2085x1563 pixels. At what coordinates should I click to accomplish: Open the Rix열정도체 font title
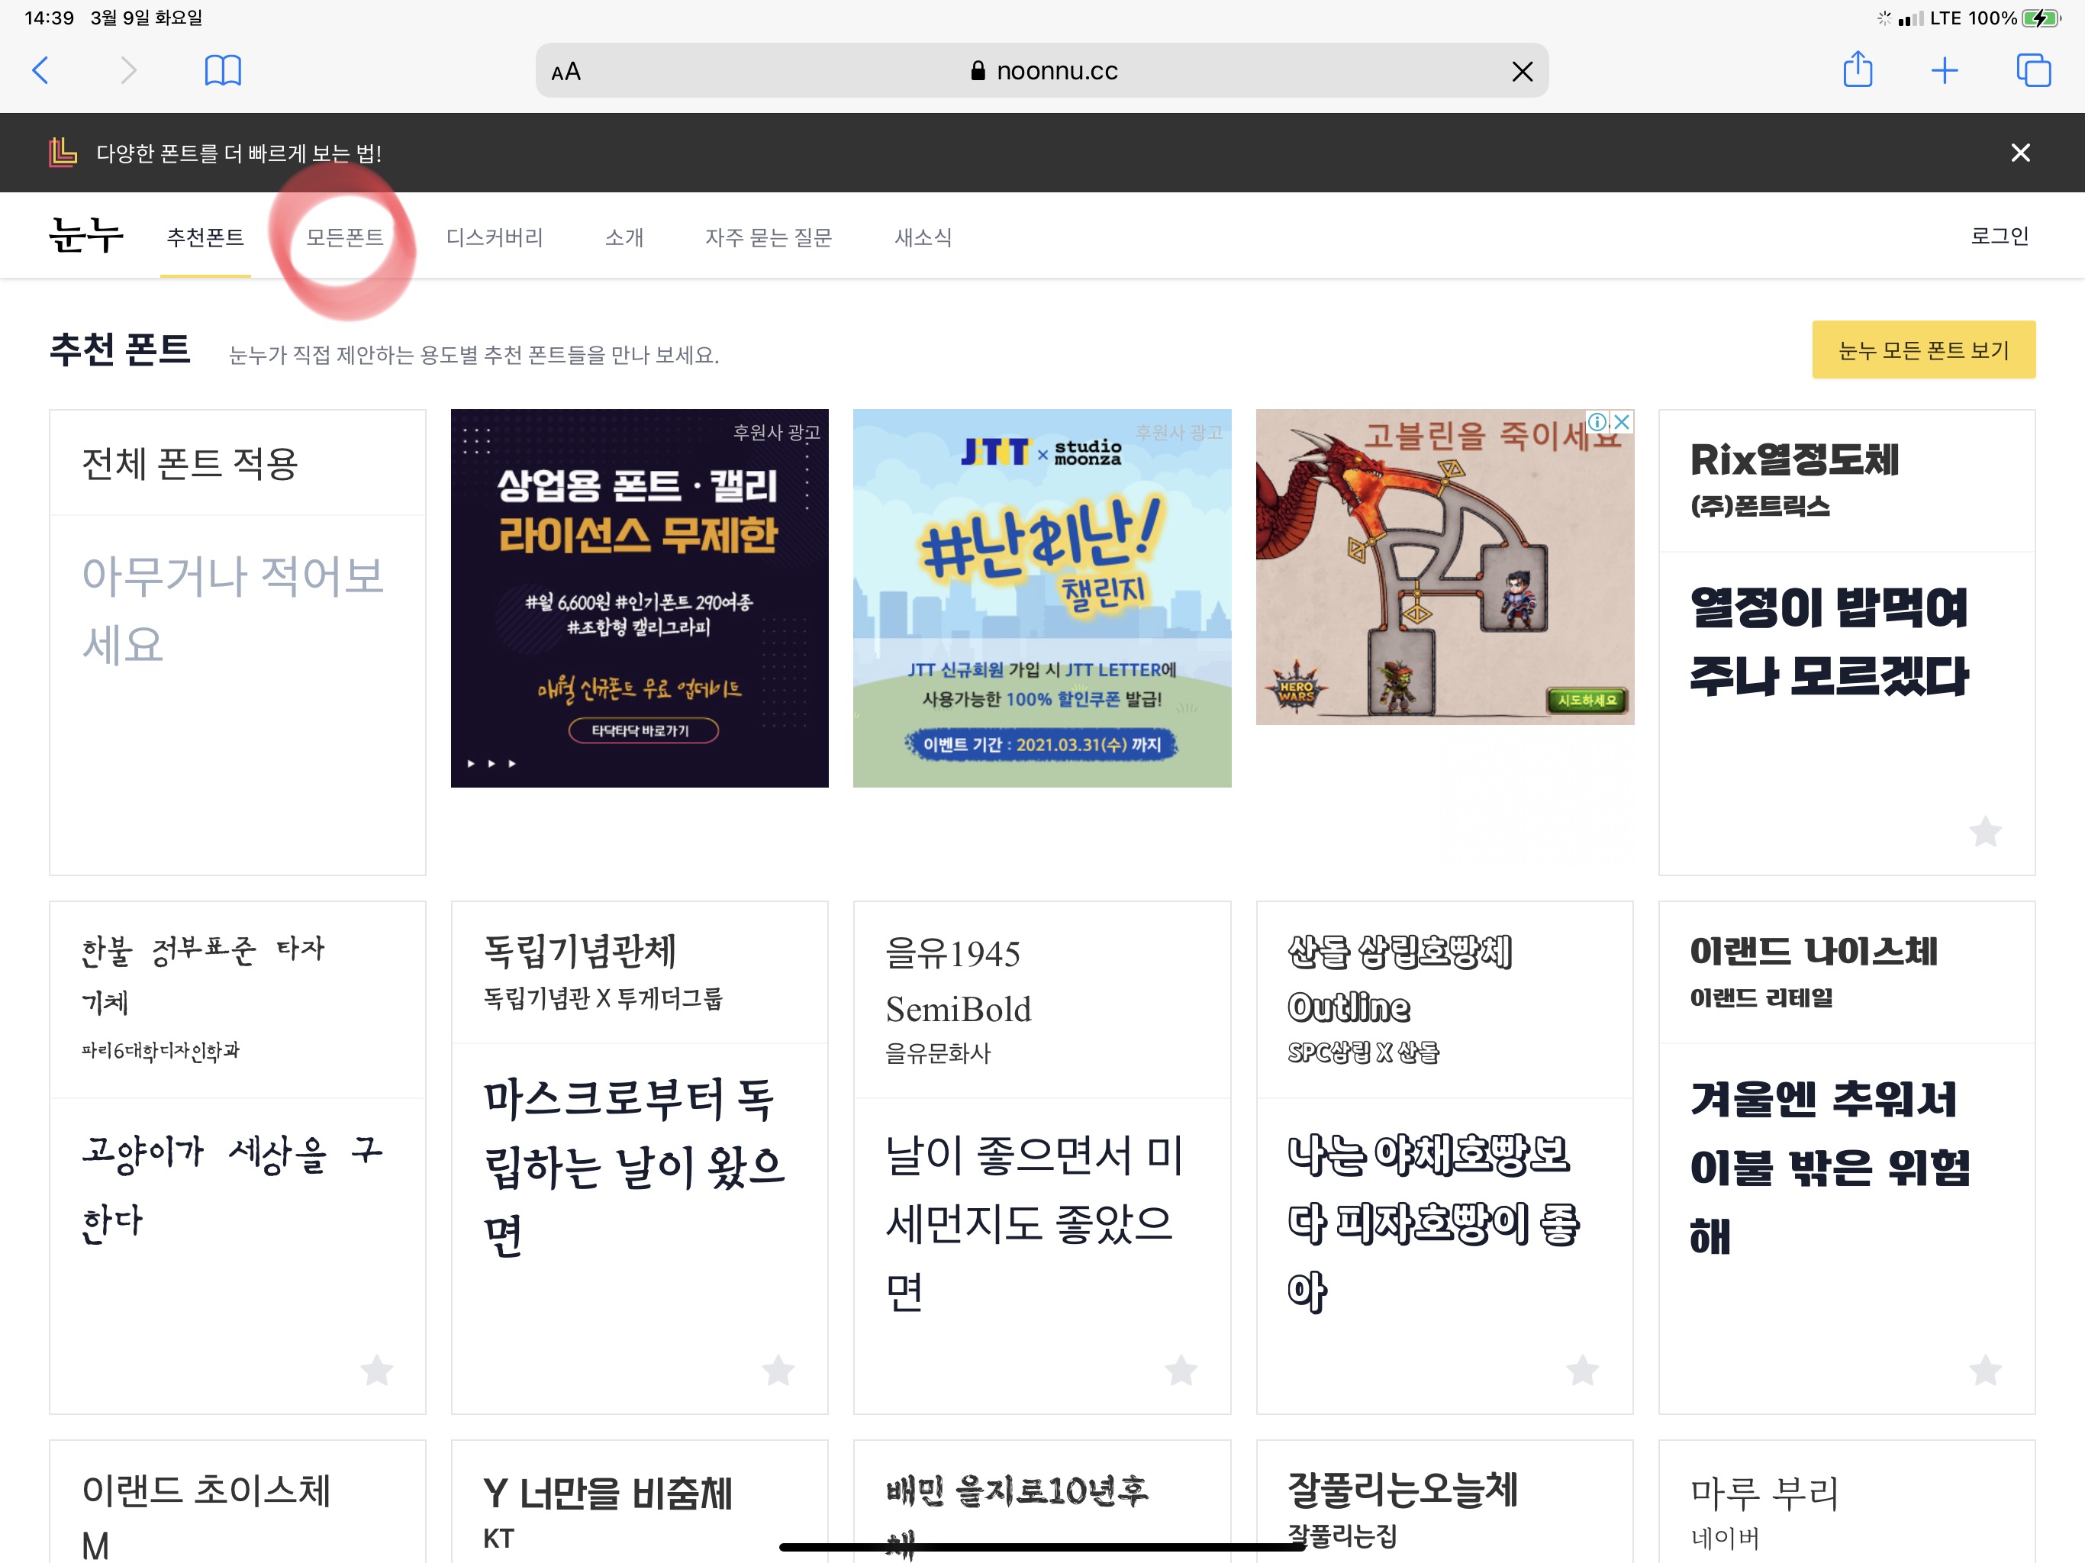click(x=1795, y=460)
